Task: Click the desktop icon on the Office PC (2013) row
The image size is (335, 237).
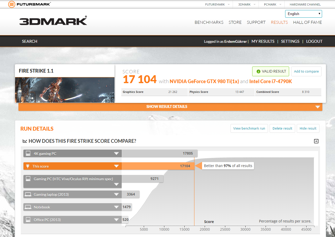Action: point(28,220)
